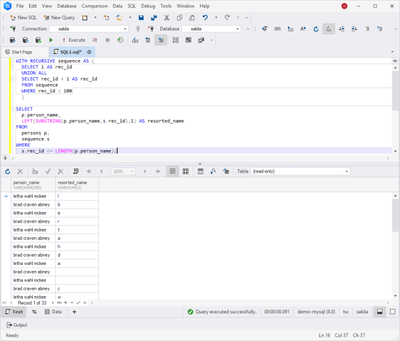The image size is (400, 341).
Task: Click the Cut scissors icon
Action: click(166, 18)
